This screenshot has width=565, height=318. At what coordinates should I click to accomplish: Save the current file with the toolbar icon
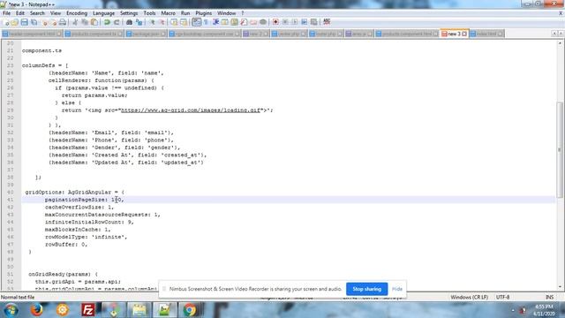[24, 22]
